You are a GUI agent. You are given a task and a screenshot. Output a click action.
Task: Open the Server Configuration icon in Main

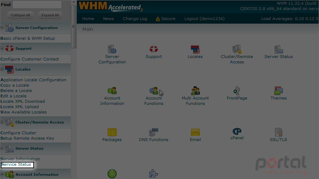click(x=112, y=49)
